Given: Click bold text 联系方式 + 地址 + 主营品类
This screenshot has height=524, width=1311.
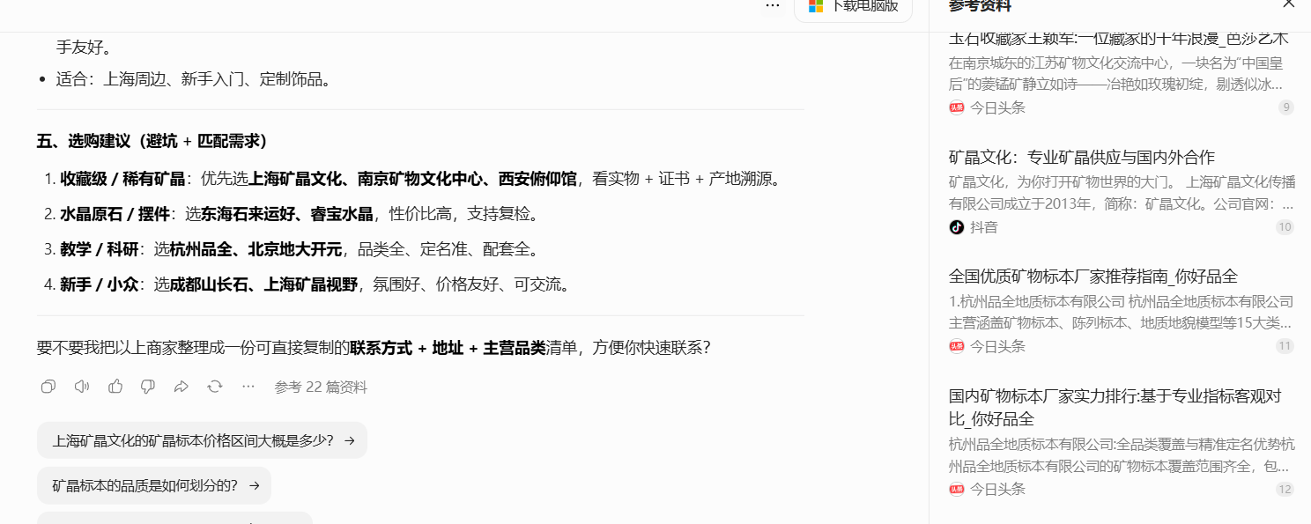Looking at the screenshot, I should [448, 347].
